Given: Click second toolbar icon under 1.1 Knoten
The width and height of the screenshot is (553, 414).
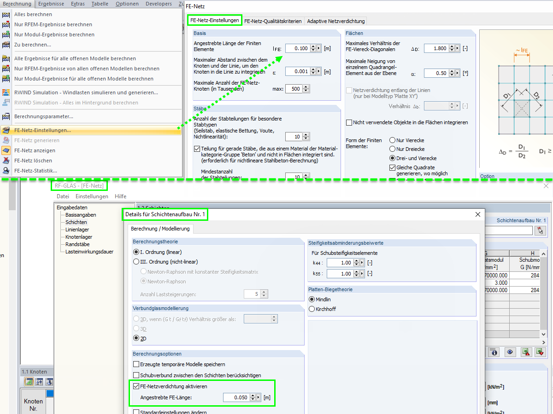Looking at the screenshot, I should (39, 382).
